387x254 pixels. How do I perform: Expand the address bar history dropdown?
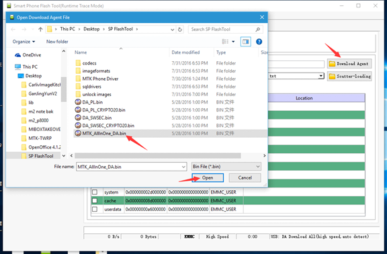point(172,30)
